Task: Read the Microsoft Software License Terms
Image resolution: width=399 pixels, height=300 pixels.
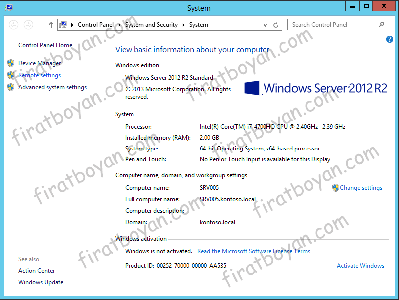Action: click(x=254, y=251)
